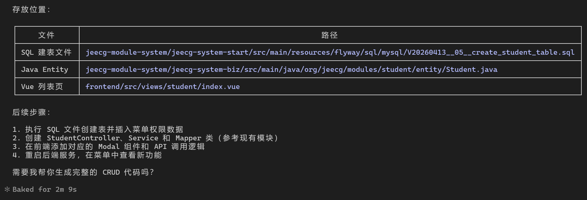The height and width of the screenshot is (200, 587).
Task: Click the StudentController word in step 2
Action: pos(83,138)
